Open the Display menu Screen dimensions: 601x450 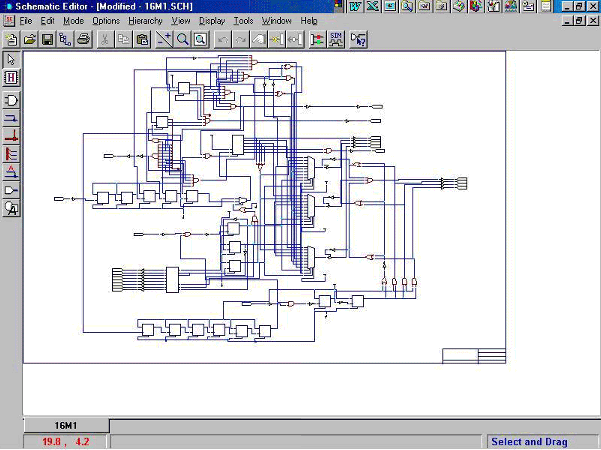(212, 21)
